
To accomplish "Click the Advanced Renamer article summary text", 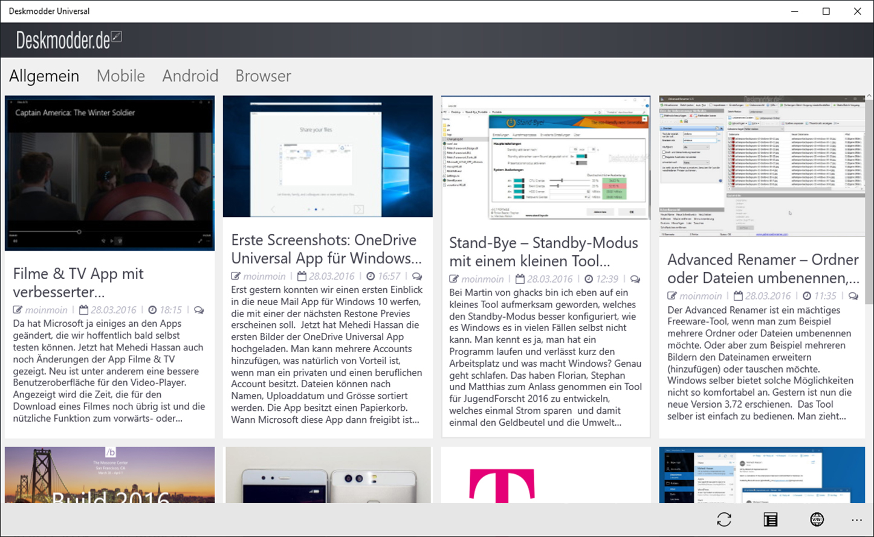I will click(x=760, y=363).
